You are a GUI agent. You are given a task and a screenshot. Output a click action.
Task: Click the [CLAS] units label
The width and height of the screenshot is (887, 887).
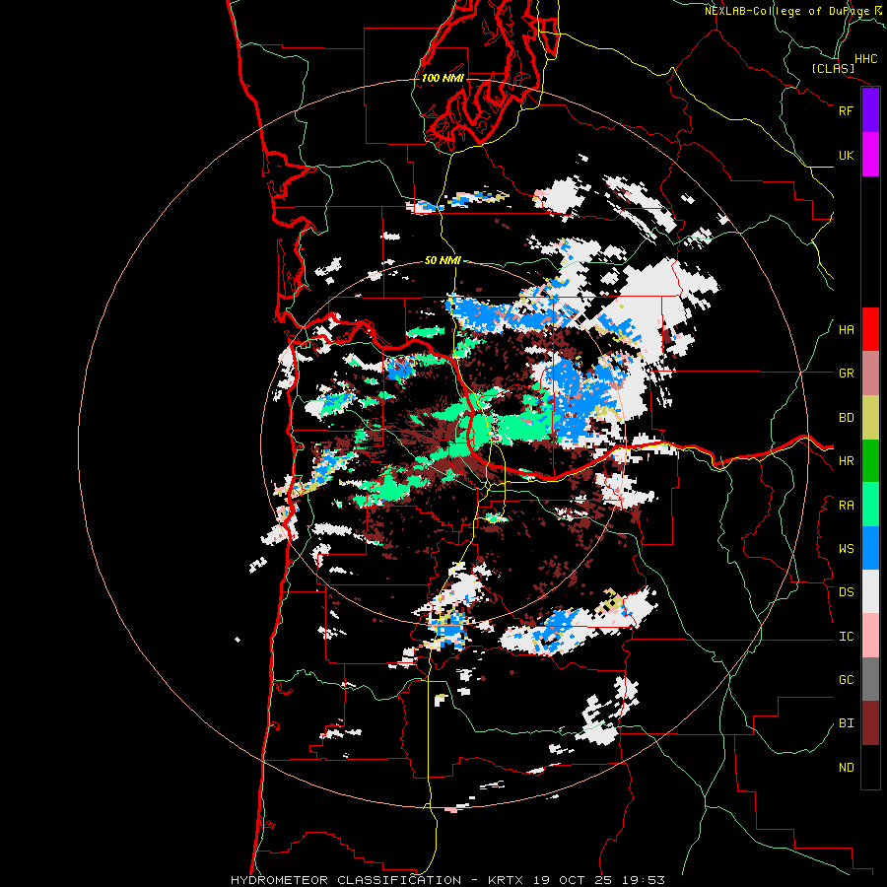pos(833,68)
